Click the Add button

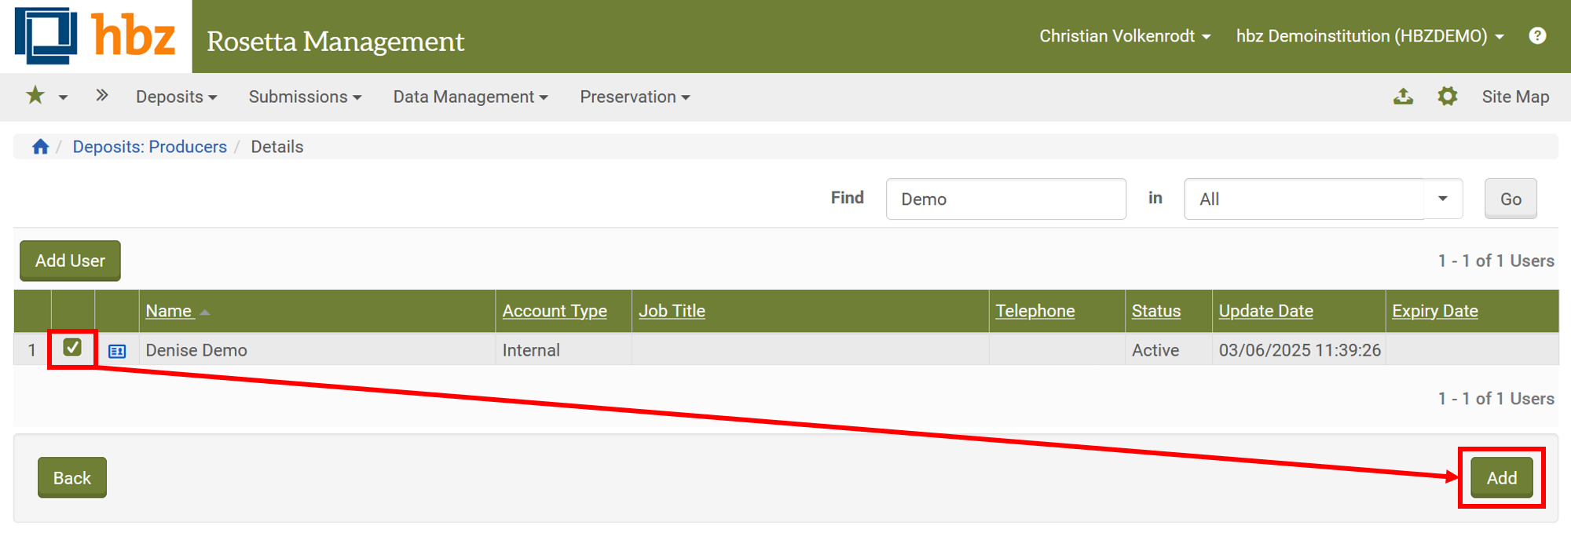(x=1501, y=477)
